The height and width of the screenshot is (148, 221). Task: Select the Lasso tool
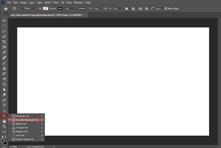click(4, 31)
